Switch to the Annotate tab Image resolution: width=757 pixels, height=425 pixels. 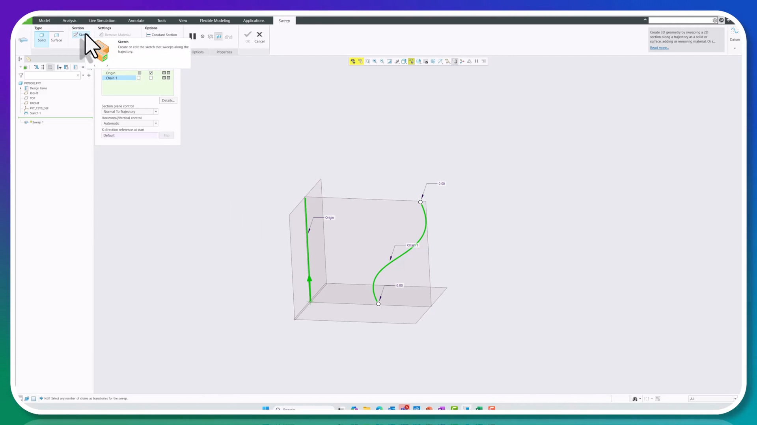click(x=136, y=20)
